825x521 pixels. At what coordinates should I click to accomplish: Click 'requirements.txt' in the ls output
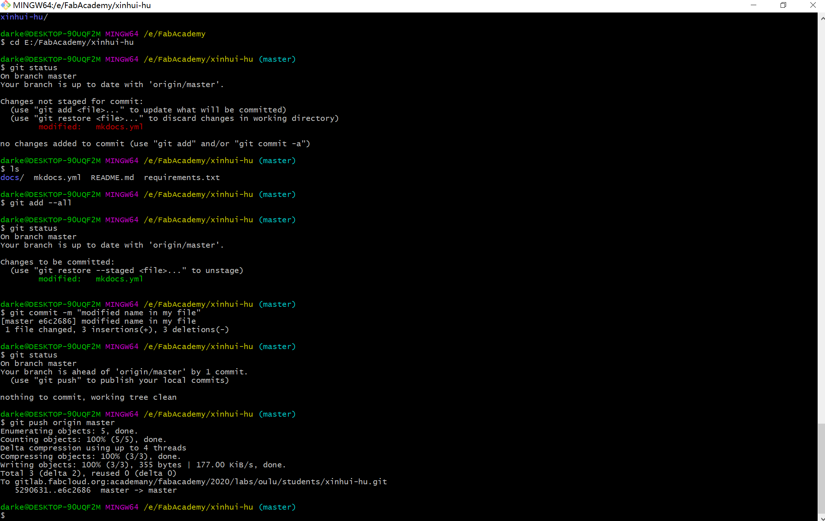[x=182, y=177]
